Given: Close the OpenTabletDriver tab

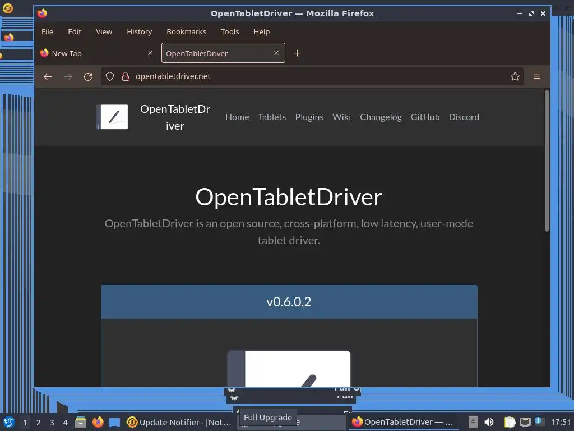Looking at the screenshot, I should 276,53.
